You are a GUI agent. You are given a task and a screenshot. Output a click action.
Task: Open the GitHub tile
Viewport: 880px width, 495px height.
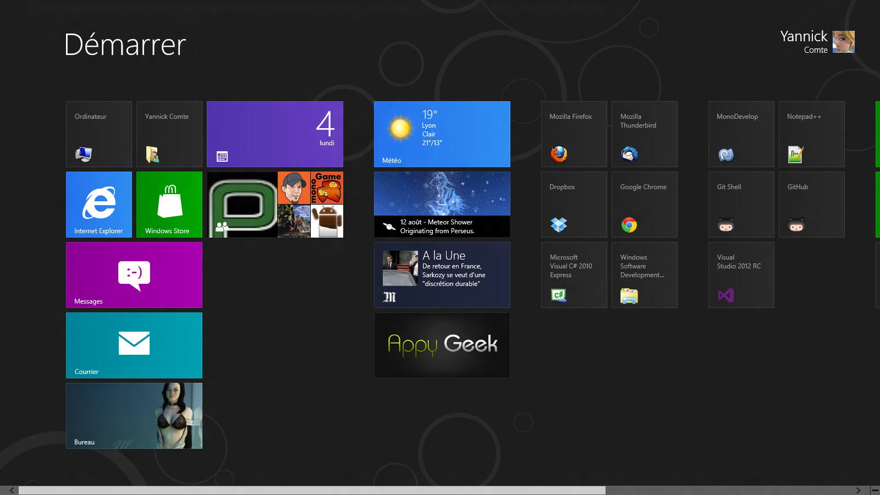tap(812, 205)
